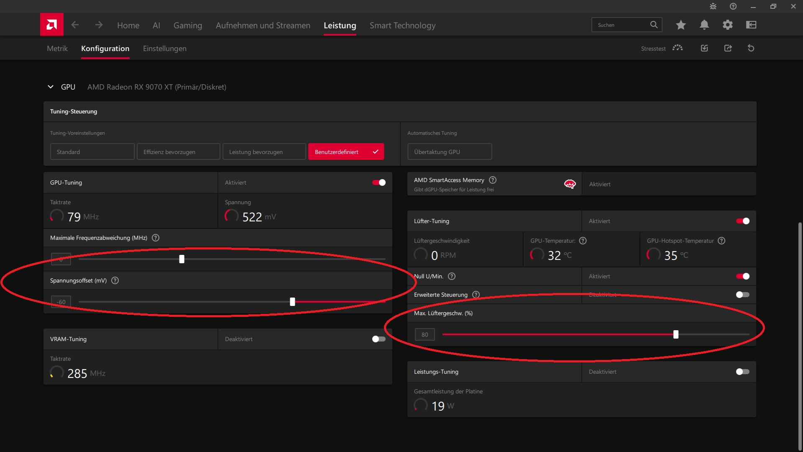Enable the VRAM-Tuning toggle
803x452 pixels.
pos(379,339)
